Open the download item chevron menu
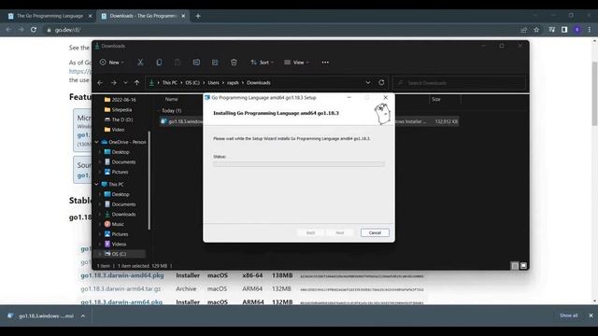 coord(83,315)
